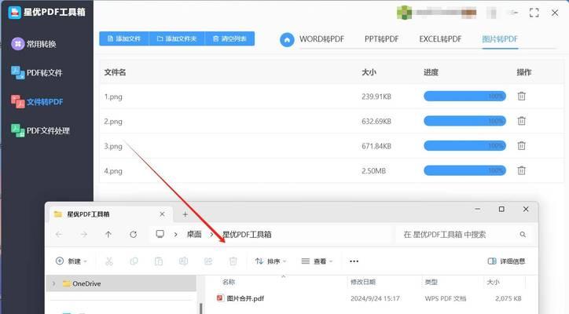Sort by the 大小 column in Explorer
This screenshot has width=569, height=314.
(493, 282)
